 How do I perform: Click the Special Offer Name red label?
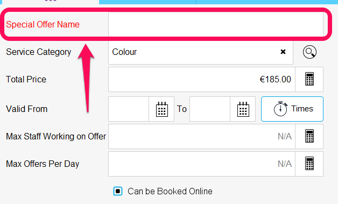tap(43, 24)
